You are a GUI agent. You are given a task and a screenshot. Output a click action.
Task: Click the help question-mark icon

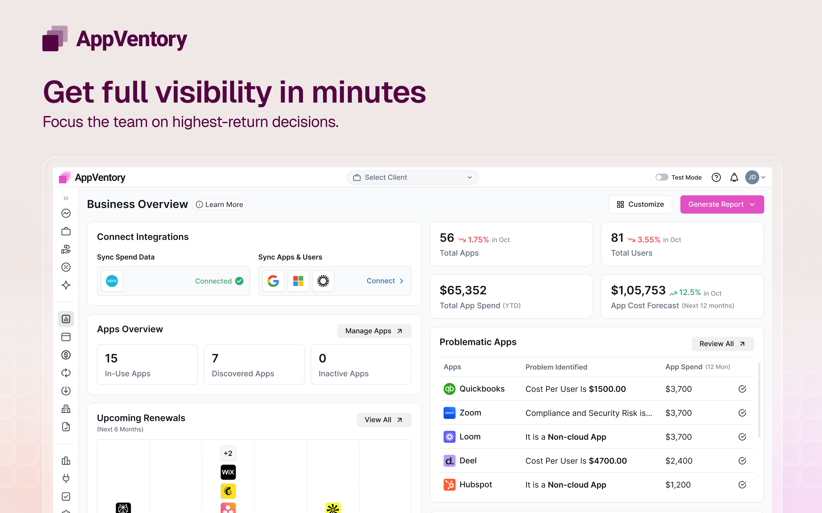(x=716, y=177)
